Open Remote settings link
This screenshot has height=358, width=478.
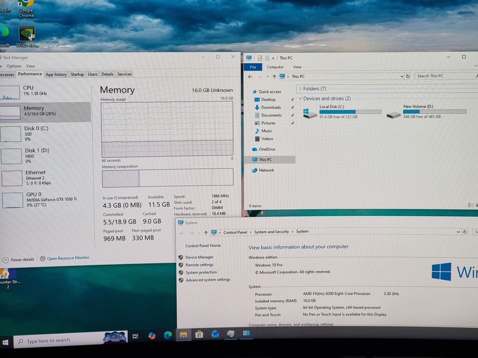(x=199, y=265)
